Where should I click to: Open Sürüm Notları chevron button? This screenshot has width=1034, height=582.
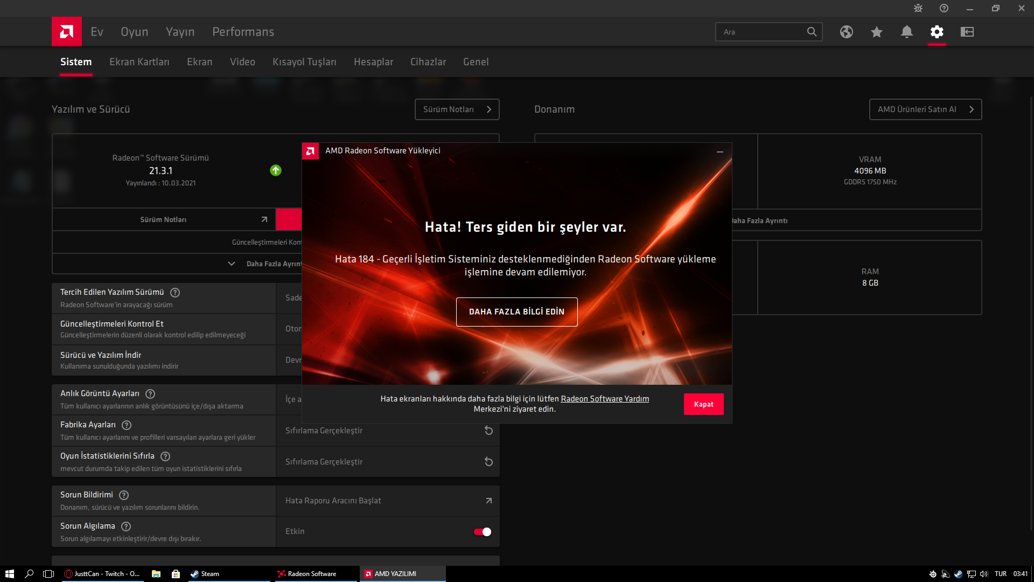(x=457, y=109)
